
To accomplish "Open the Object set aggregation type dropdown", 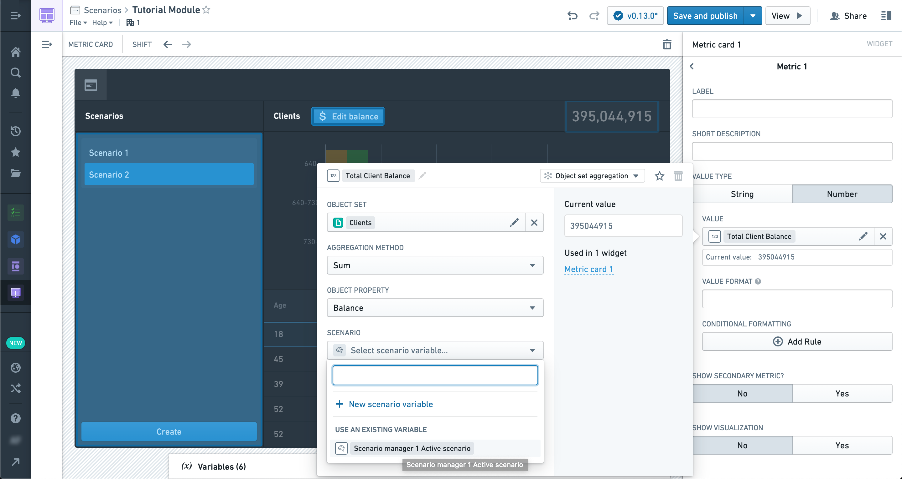I will pos(592,176).
